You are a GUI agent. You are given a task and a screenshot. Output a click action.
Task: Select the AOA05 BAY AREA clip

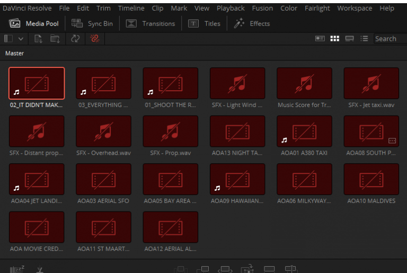click(x=171, y=179)
